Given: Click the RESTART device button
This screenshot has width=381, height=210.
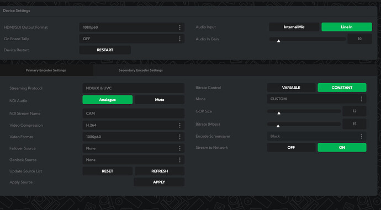Looking at the screenshot, I should pos(105,50).
